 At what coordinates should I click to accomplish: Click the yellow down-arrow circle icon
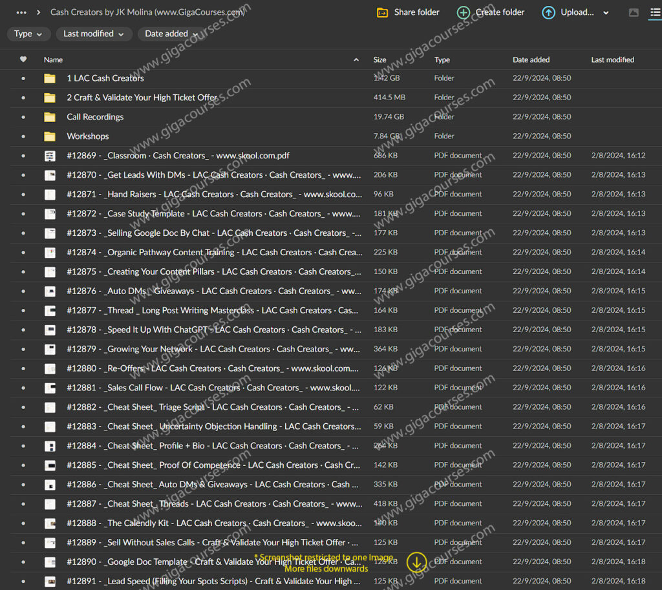417,562
